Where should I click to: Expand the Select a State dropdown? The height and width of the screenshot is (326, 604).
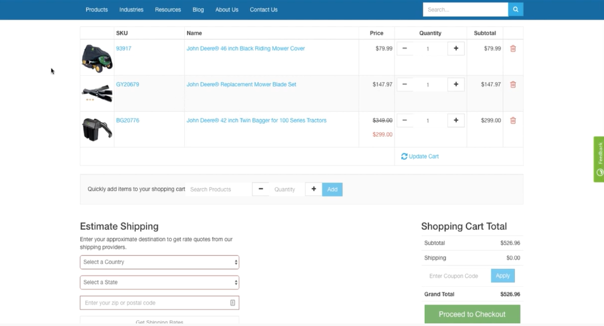coord(160,282)
